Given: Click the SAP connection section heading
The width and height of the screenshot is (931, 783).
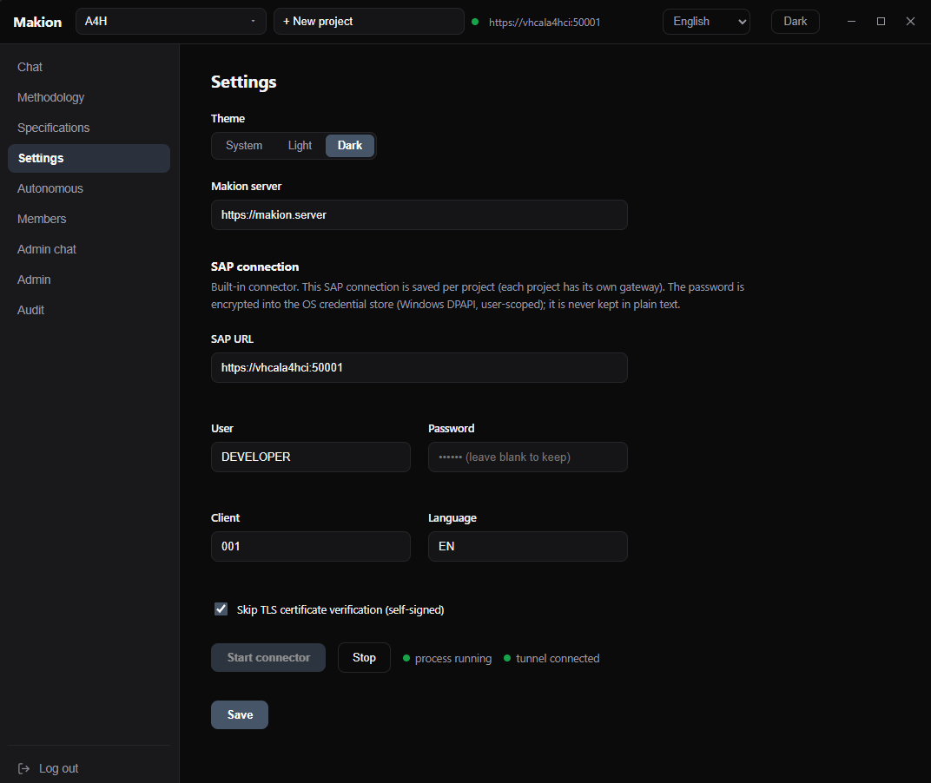Looking at the screenshot, I should pos(255,267).
